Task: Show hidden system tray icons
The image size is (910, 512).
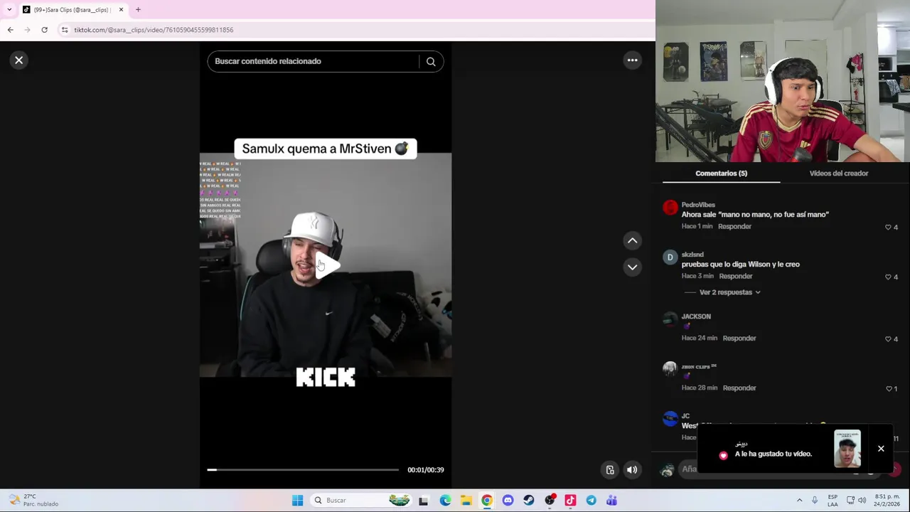Action: click(x=799, y=501)
